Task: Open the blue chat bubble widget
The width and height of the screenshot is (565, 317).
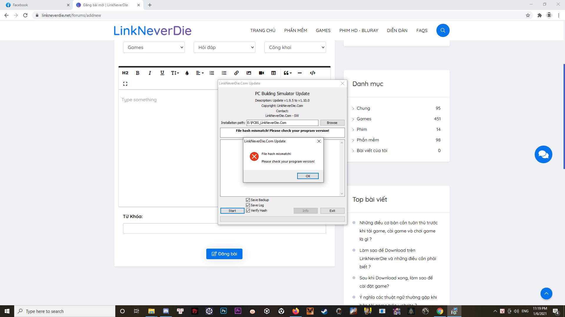Action: (543, 154)
